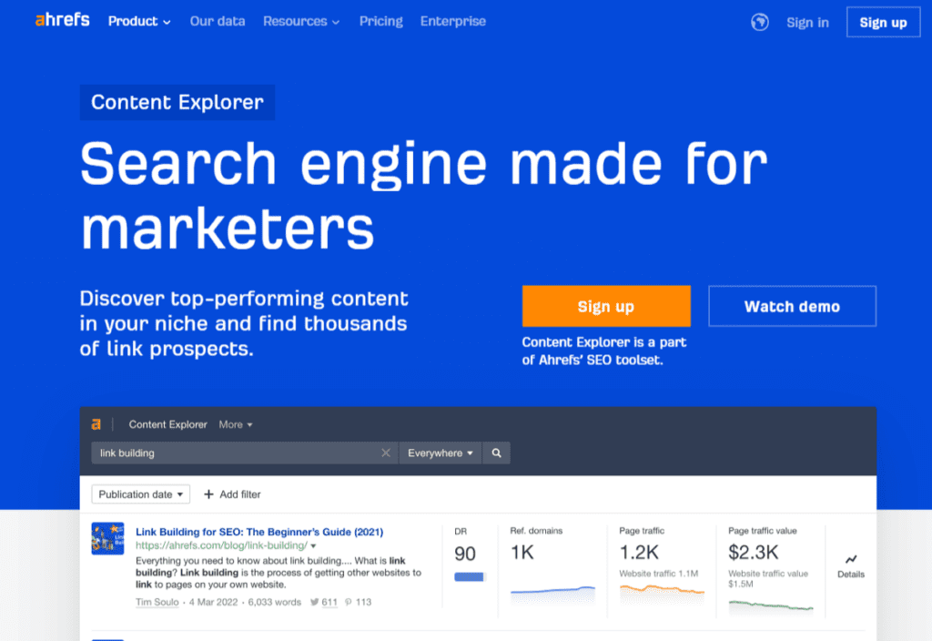Open the Publication date filter
The height and width of the screenshot is (641, 932).
[x=141, y=494]
